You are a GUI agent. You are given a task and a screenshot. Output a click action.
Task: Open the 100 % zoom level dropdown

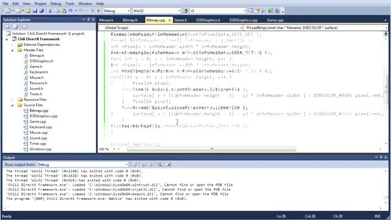(x=115, y=149)
